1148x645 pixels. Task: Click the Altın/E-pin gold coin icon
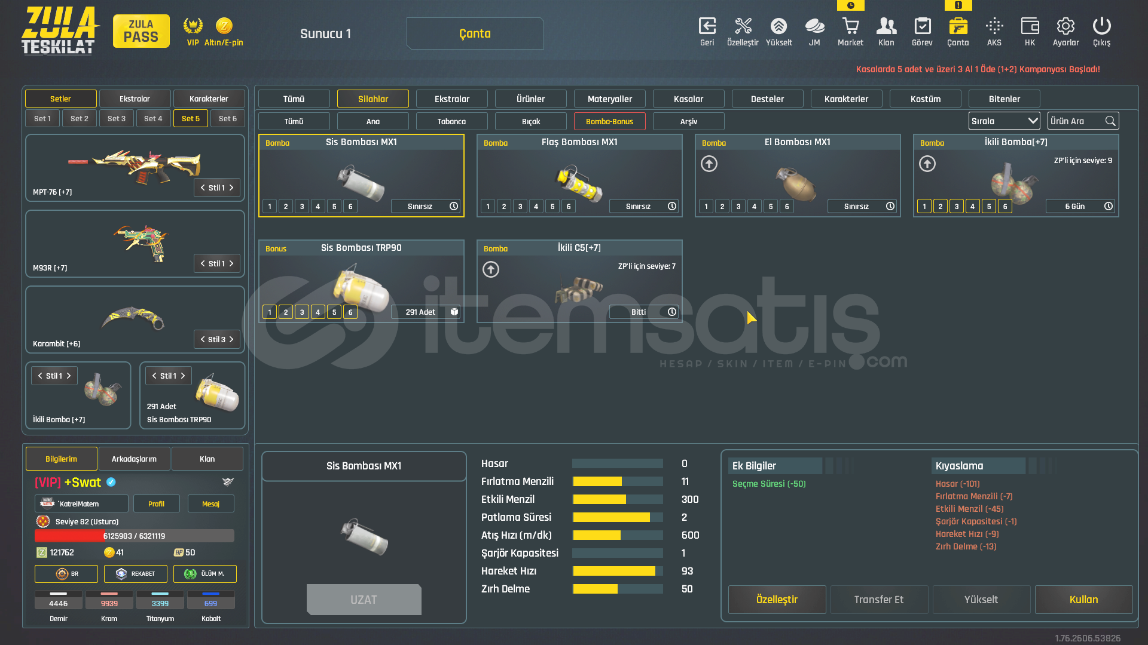224,26
